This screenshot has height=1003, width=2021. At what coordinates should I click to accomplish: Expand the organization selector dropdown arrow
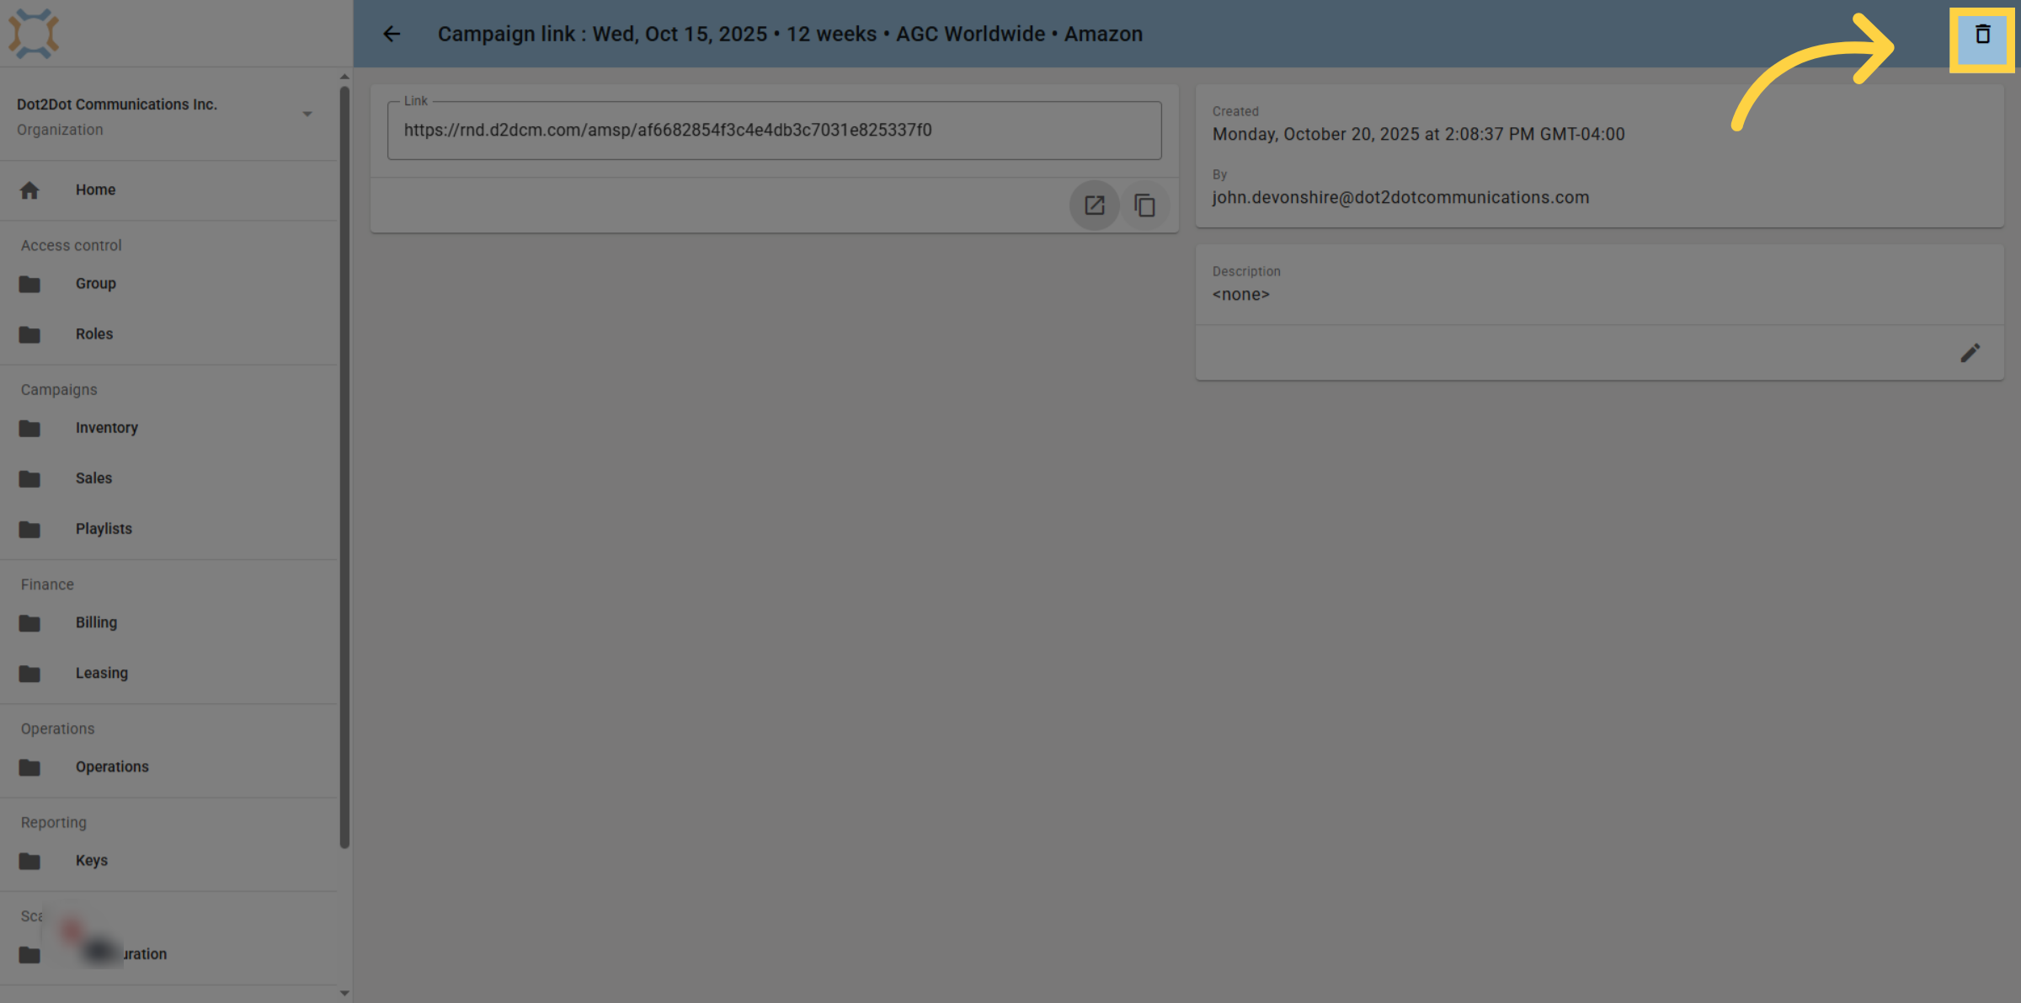[x=307, y=115]
